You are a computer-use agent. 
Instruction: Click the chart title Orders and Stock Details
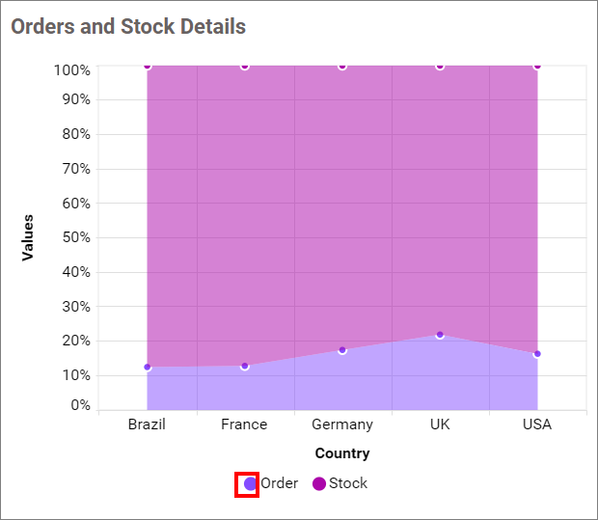[128, 26]
